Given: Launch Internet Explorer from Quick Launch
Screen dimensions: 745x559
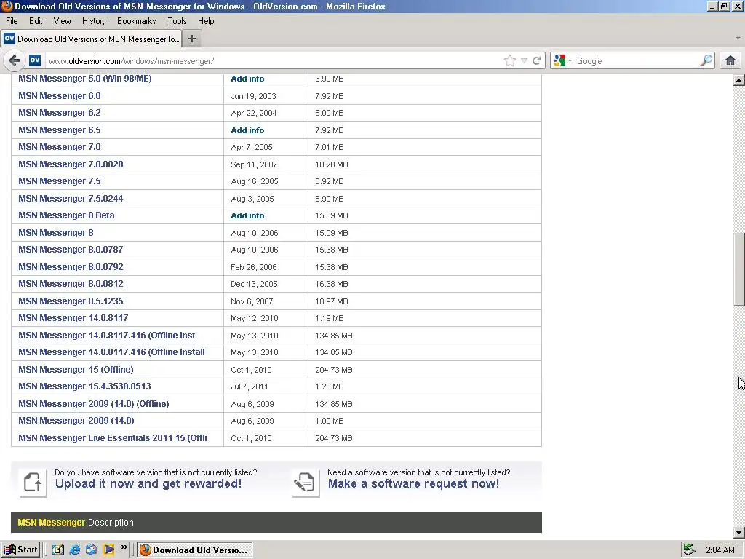Looking at the screenshot, I should [x=75, y=550].
